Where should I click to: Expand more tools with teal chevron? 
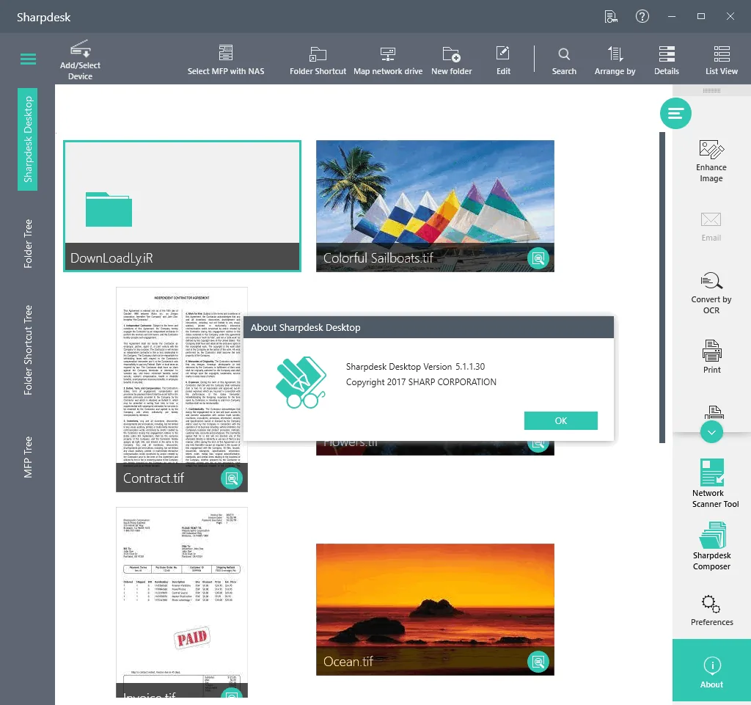coord(711,432)
